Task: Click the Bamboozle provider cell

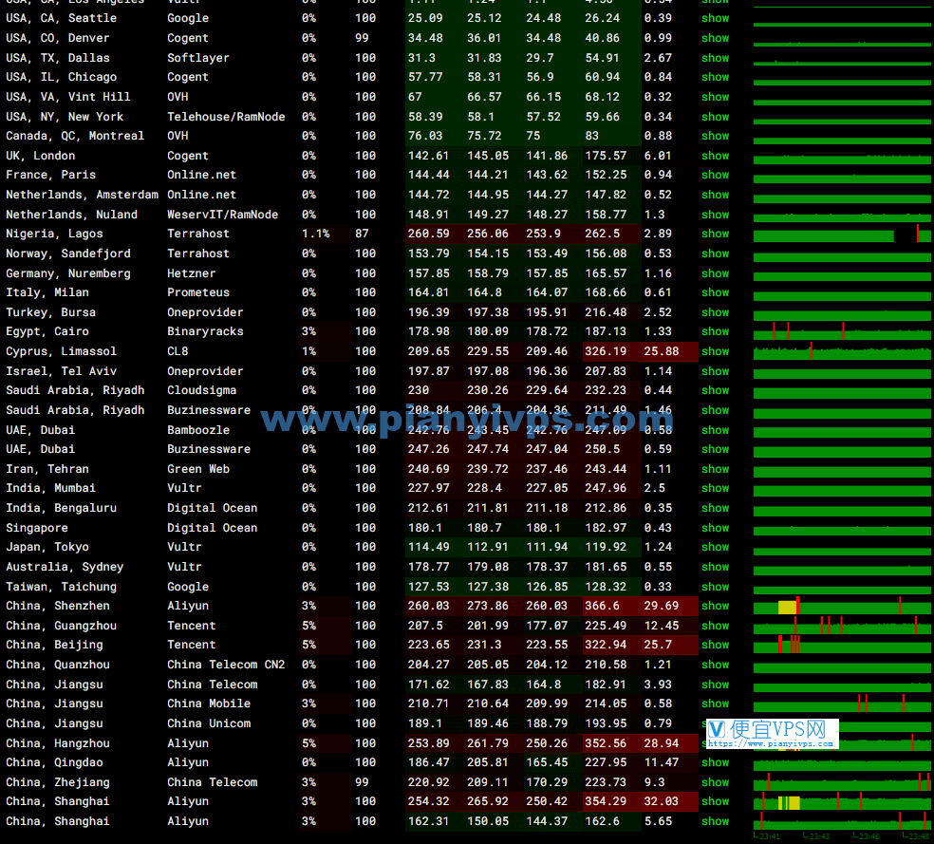Action: (x=197, y=430)
